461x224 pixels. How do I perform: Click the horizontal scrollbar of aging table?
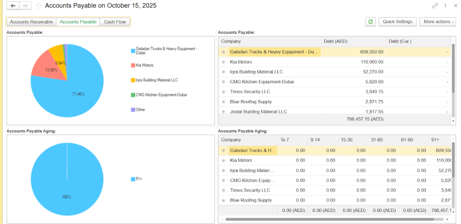click(x=330, y=219)
